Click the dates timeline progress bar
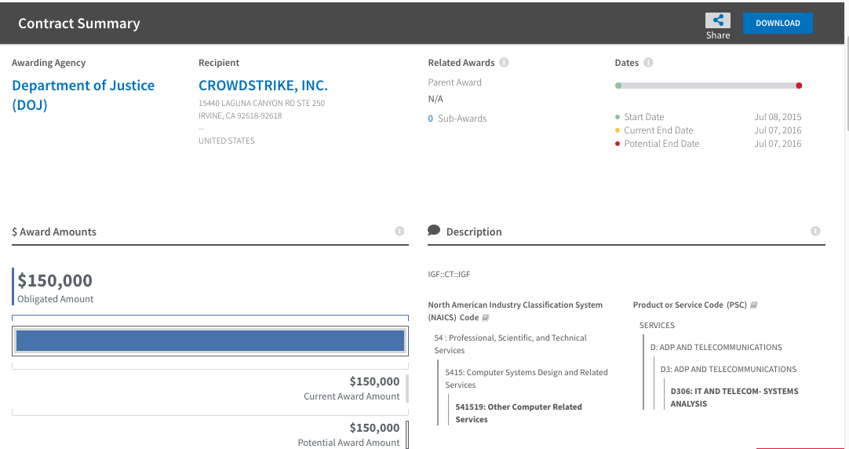 point(709,86)
